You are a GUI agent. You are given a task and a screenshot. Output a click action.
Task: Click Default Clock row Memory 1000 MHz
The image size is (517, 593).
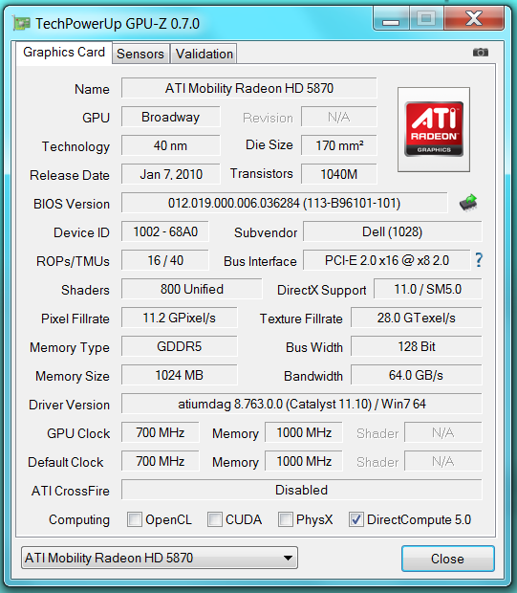pos(304,461)
